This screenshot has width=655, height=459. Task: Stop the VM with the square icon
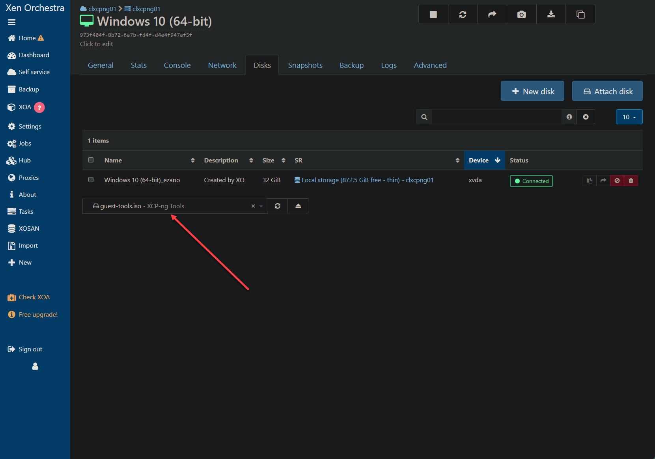(x=433, y=15)
